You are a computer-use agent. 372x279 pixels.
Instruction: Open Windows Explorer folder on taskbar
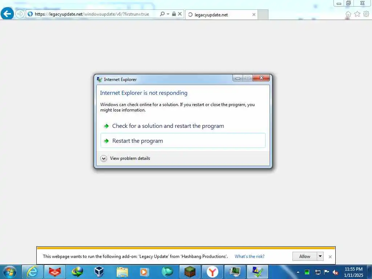(122, 272)
